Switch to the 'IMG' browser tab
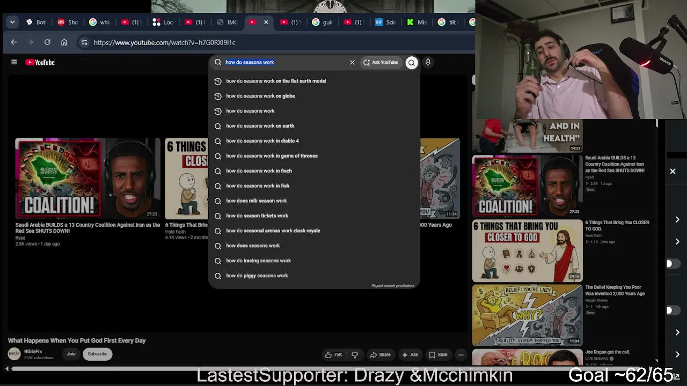Viewport: 687px width, 386px height. (x=226, y=22)
